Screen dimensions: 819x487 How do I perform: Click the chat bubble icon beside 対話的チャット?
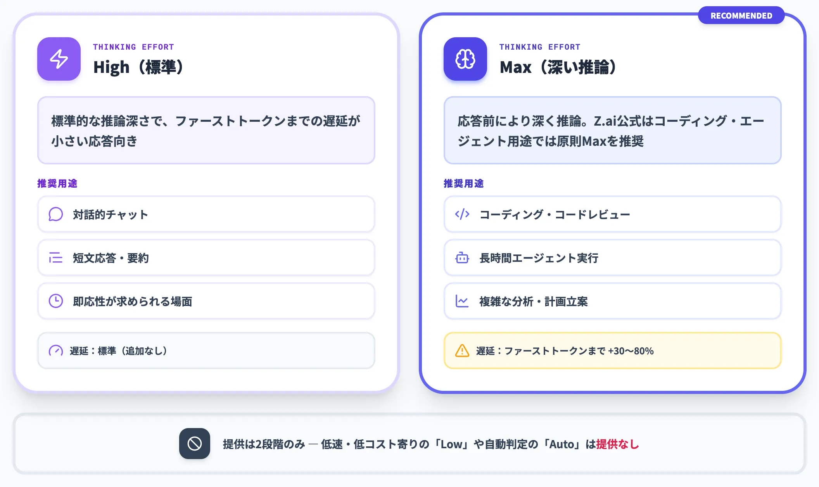click(56, 214)
